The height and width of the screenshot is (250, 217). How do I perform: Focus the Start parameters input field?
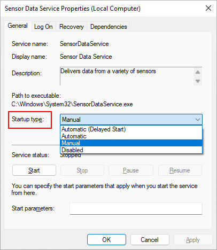(x=136, y=208)
